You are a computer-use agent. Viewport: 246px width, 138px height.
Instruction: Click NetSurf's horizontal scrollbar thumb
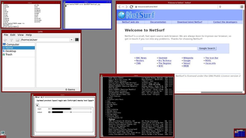(x=222, y=92)
